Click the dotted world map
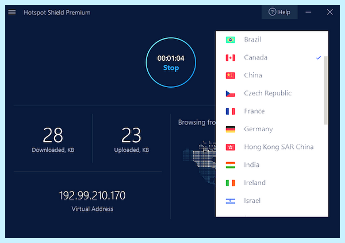Image resolution: width=345 pixels, height=243 pixels. [200, 162]
